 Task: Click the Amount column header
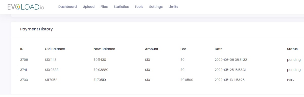coord(152,49)
